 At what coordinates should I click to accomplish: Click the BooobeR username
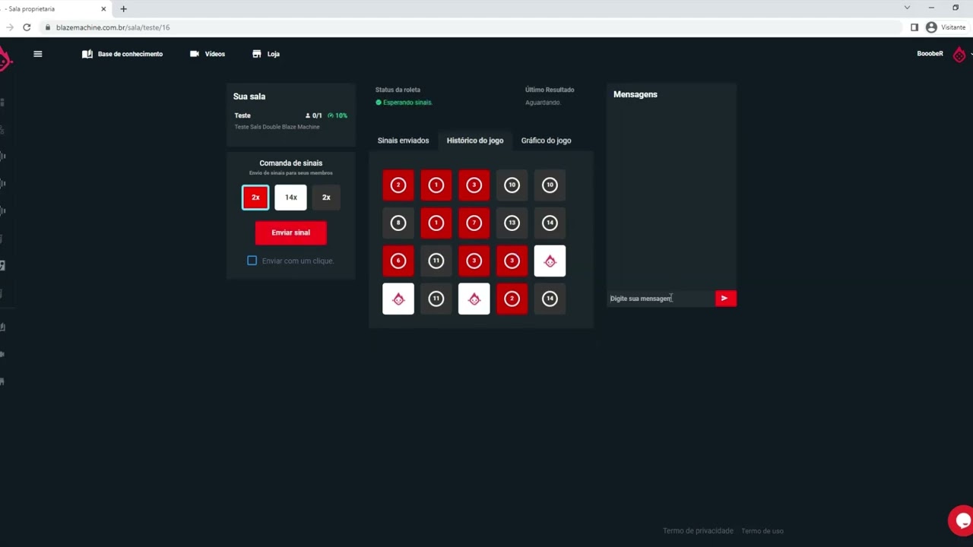(930, 54)
